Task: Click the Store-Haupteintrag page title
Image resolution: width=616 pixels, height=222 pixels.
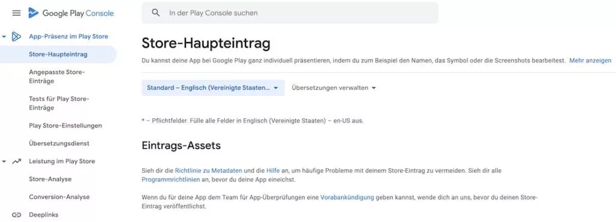Action: [206, 43]
